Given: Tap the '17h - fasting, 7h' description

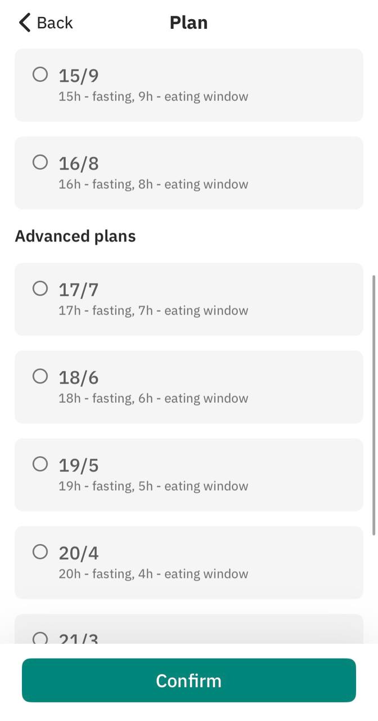Looking at the screenshot, I should coord(153,310).
